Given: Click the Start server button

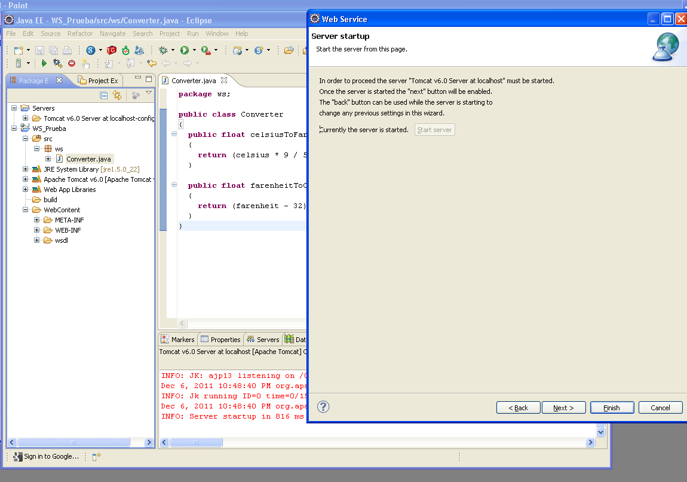Looking at the screenshot, I should pyautogui.click(x=435, y=130).
